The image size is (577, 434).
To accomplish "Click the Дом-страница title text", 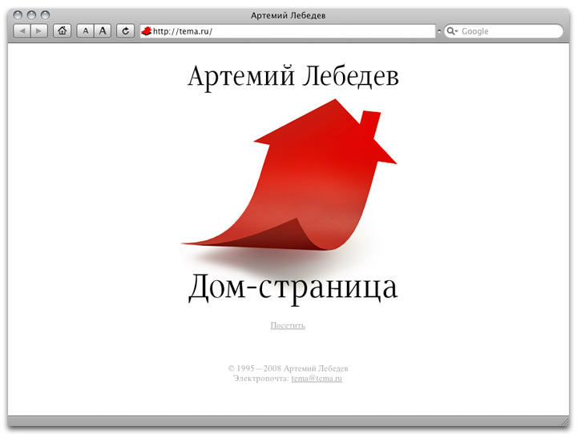I will pyautogui.click(x=293, y=288).
